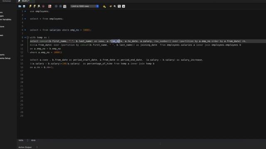This screenshot has width=266, height=149.
Task: Open a SQL script file icon
Action: 20,7
